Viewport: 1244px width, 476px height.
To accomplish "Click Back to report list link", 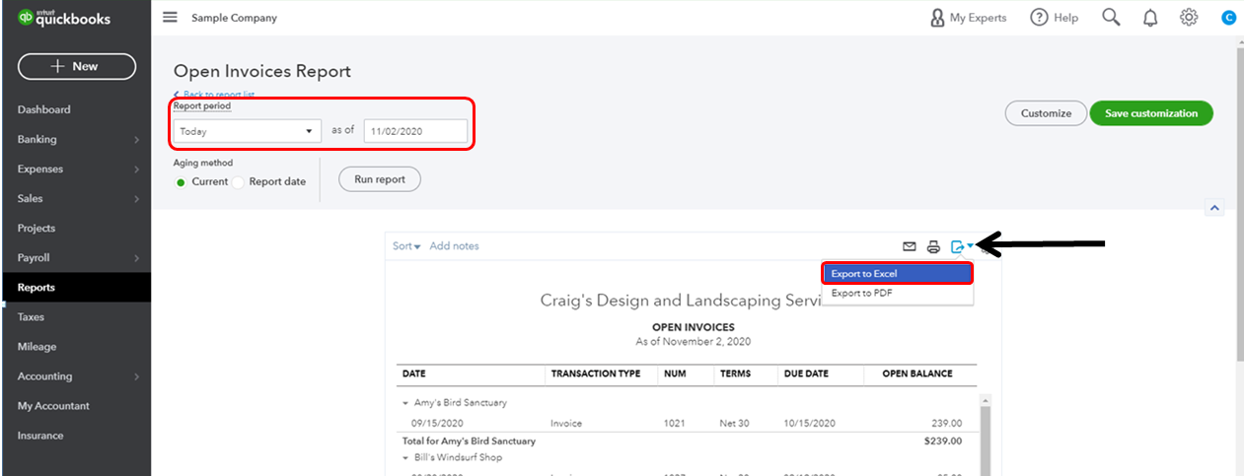I will (214, 95).
